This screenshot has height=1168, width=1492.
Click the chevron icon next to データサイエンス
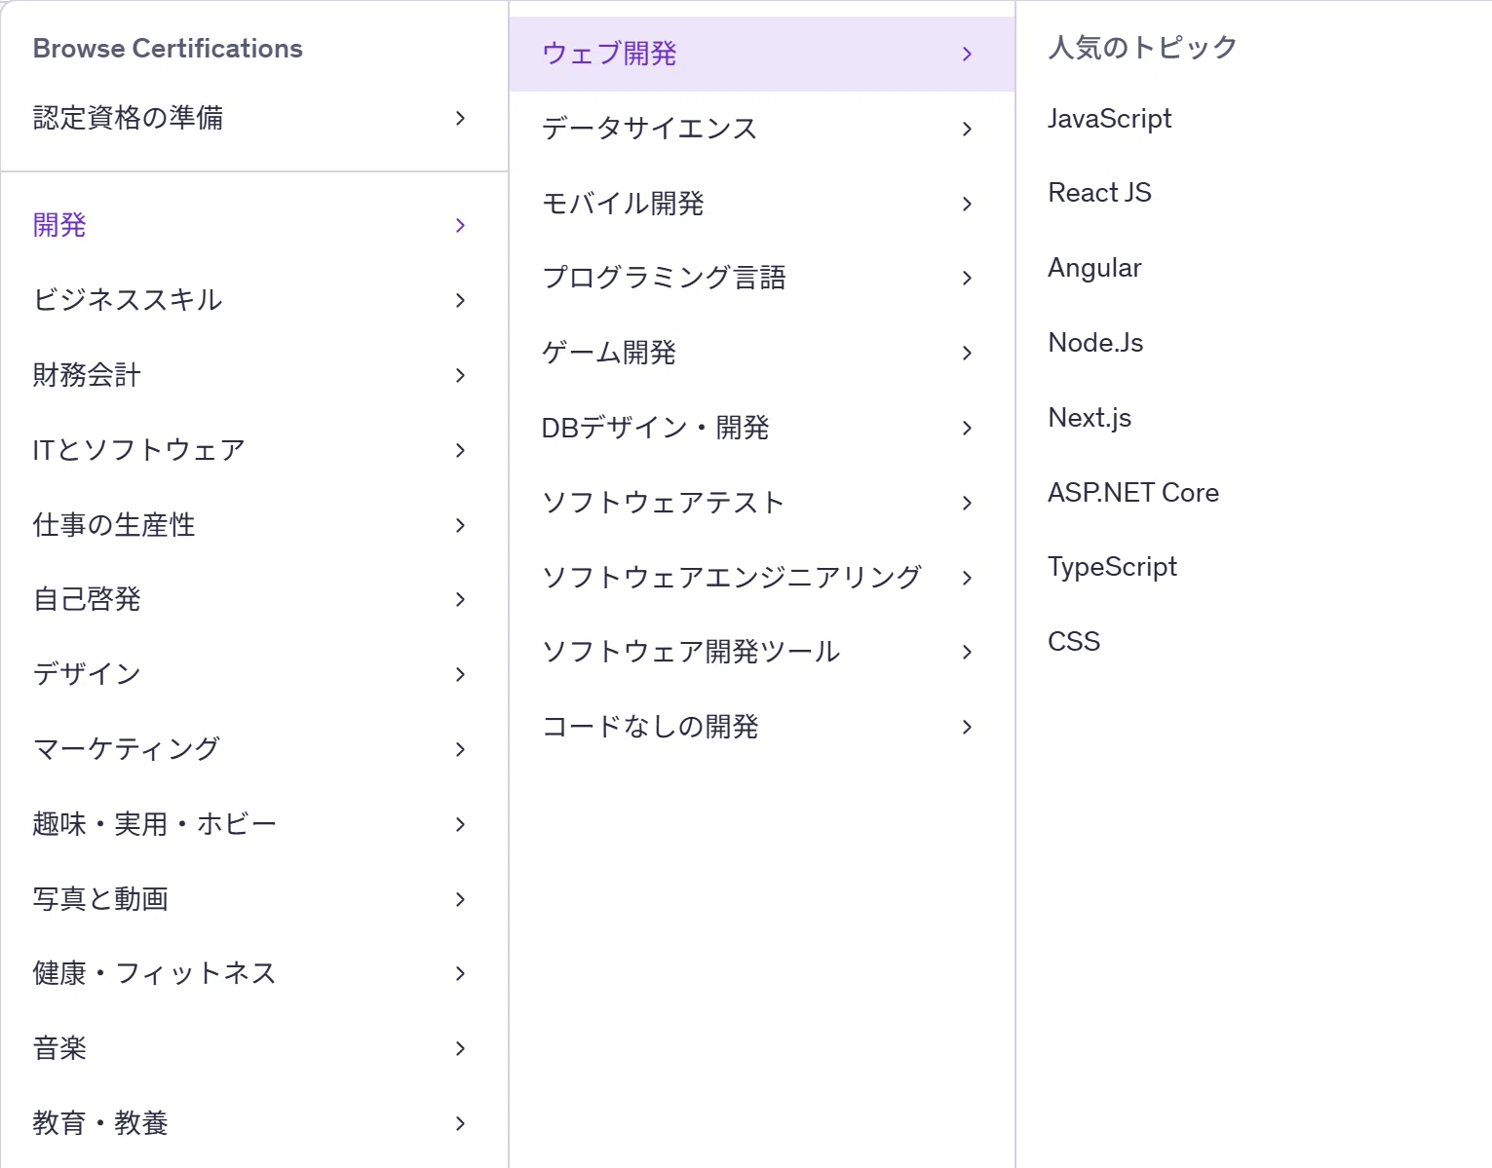click(967, 129)
